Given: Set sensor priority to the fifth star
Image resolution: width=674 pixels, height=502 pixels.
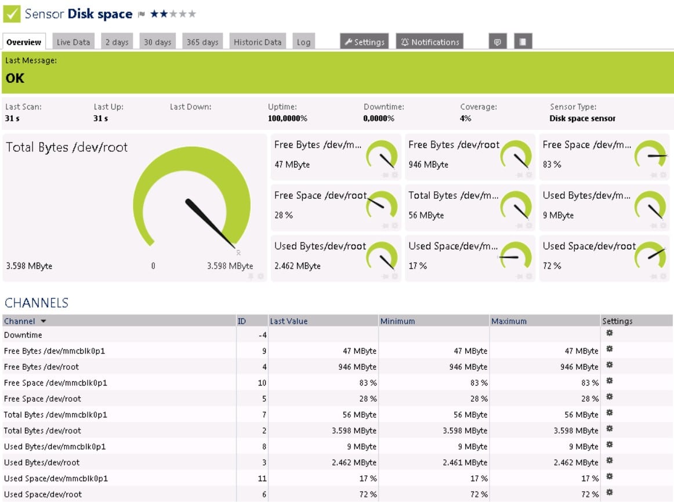Looking at the screenshot, I should tap(192, 14).
